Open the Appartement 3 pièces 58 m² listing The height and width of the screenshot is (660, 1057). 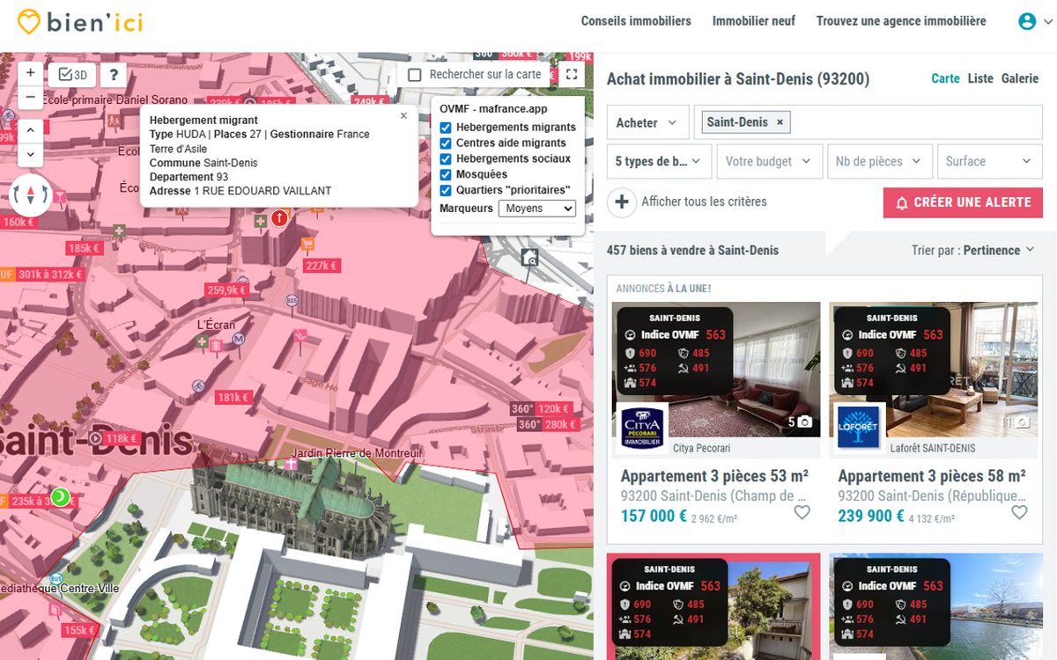pos(932,476)
